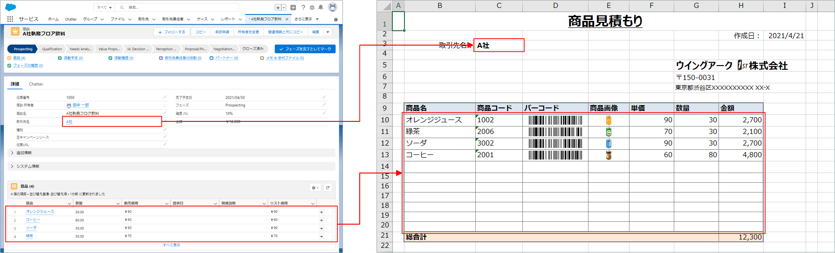Open the 取引先 tab dropdown chevron

pos(154,20)
